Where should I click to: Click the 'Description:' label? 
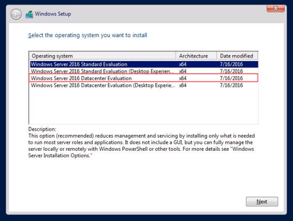(42, 129)
